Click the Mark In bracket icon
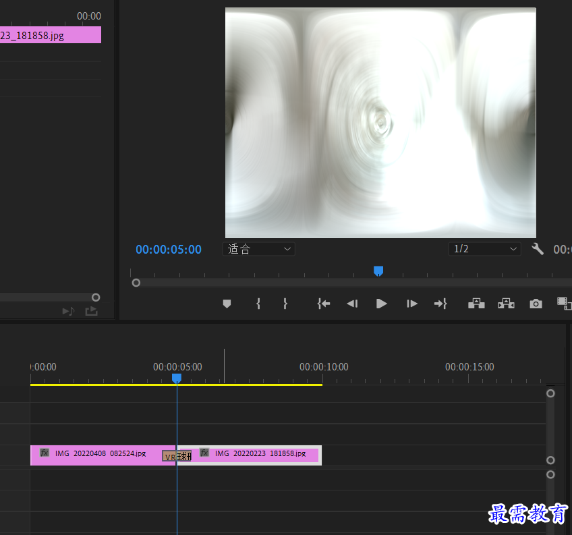 (x=258, y=304)
